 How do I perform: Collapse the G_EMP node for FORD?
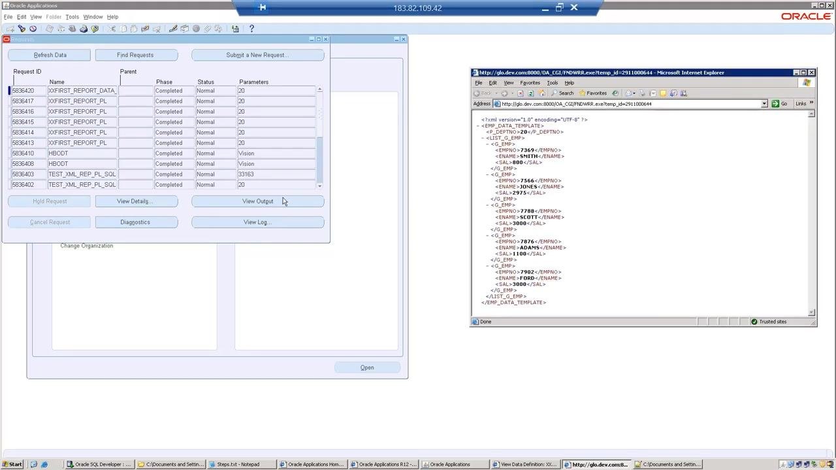pyautogui.click(x=488, y=266)
